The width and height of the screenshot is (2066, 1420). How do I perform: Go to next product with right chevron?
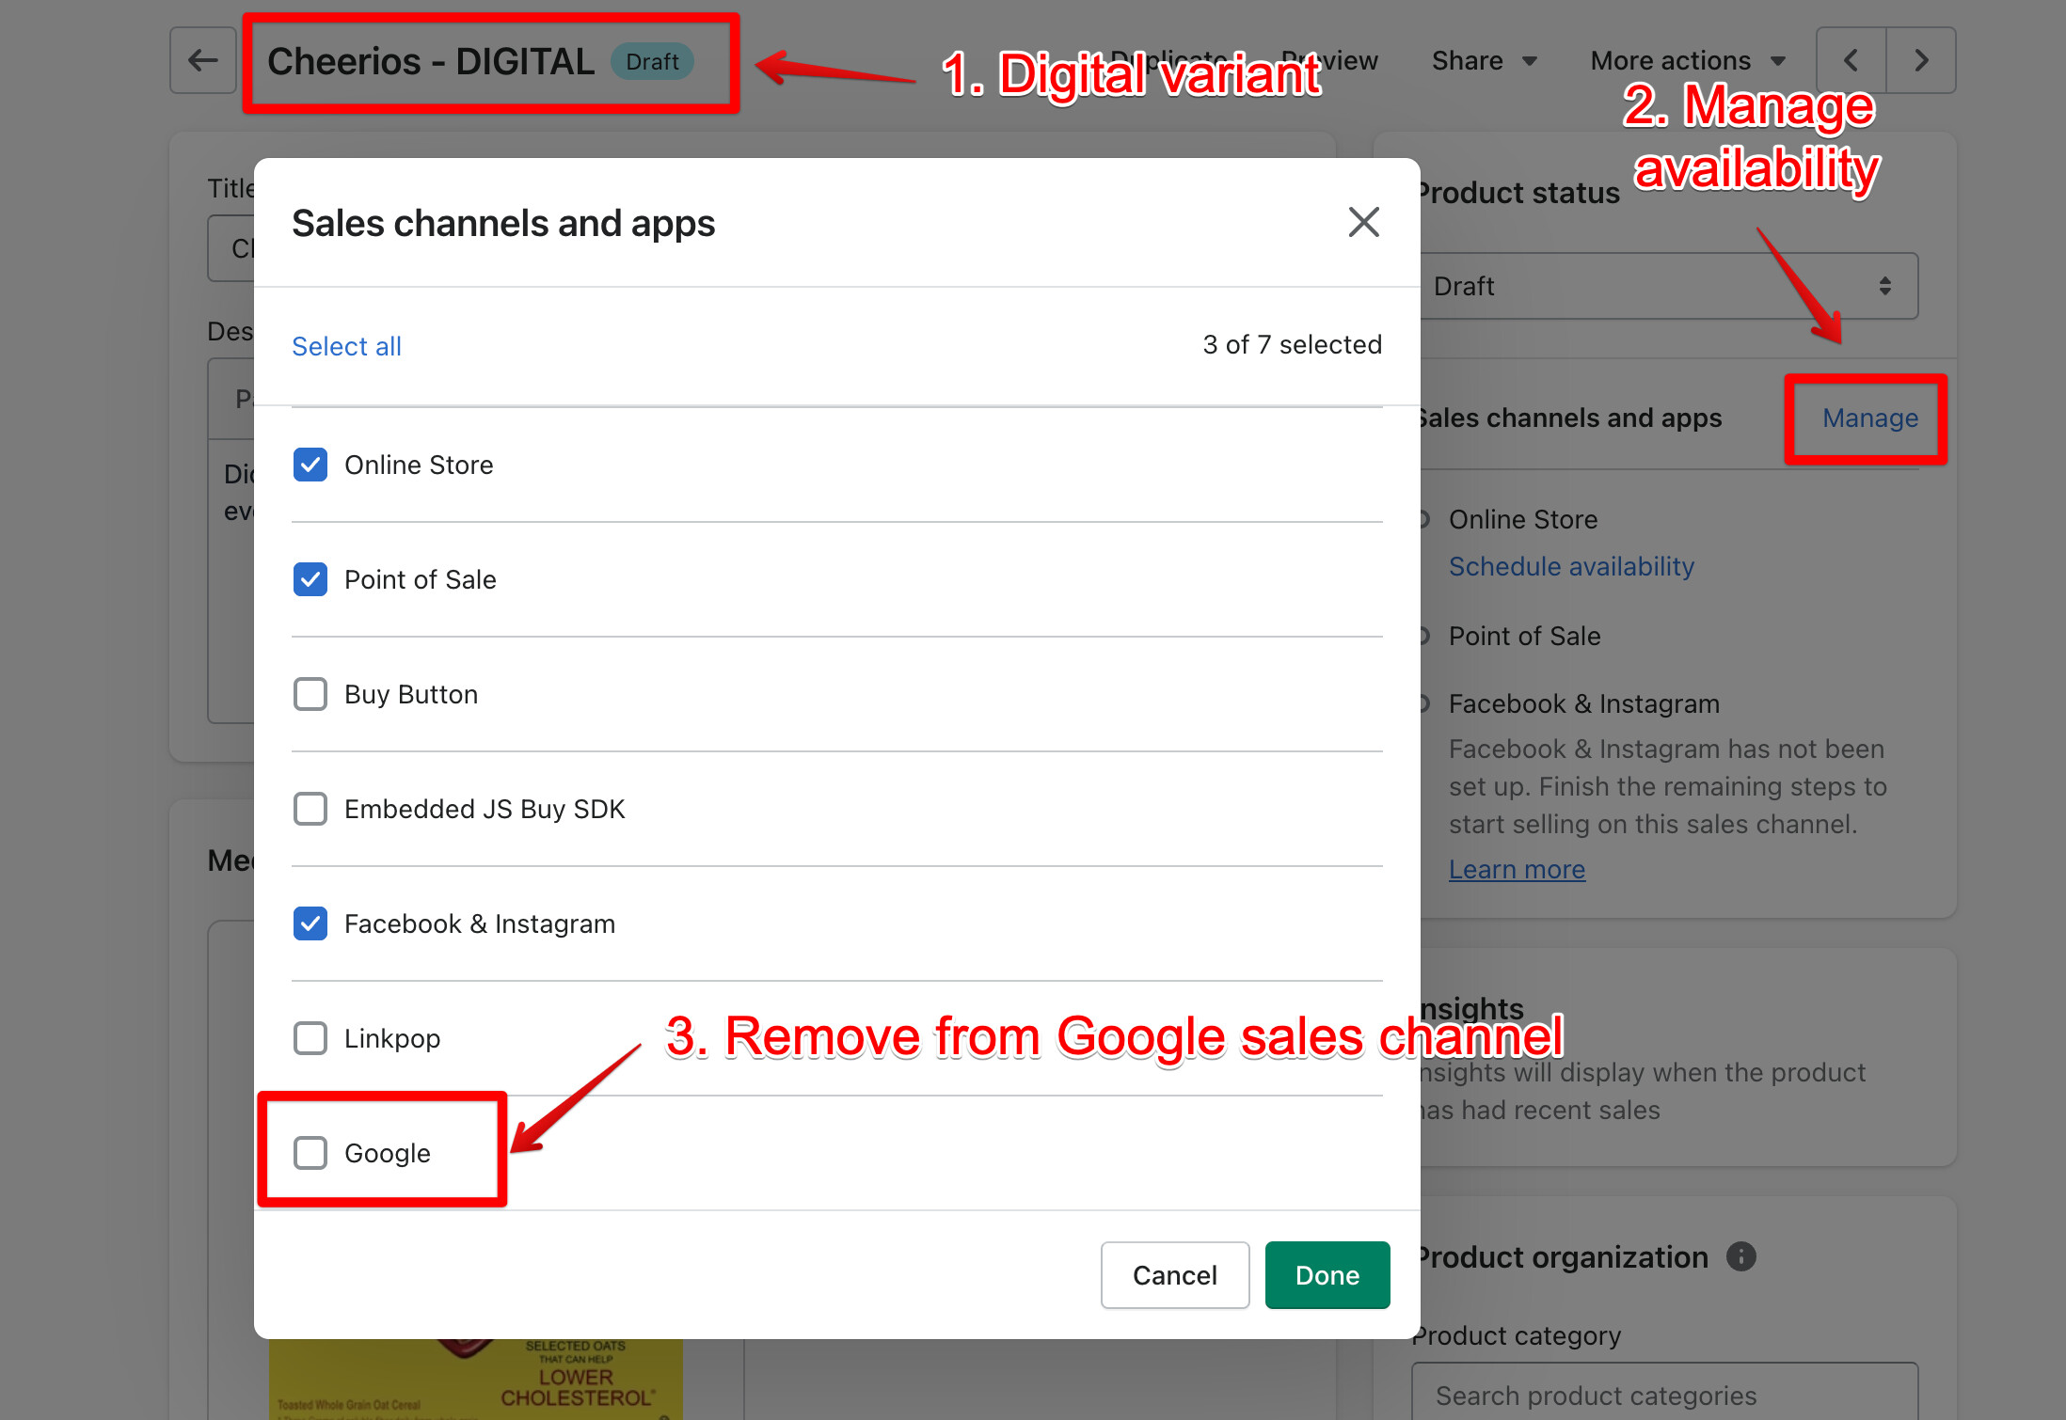[x=1921, y=61]
